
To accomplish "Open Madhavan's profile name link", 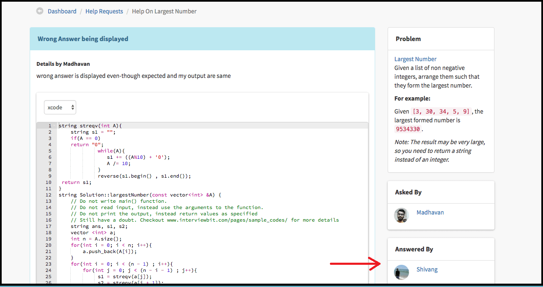I will coord(430,212).
